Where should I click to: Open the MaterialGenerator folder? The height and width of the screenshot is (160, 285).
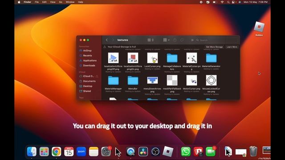pos(211,58)
